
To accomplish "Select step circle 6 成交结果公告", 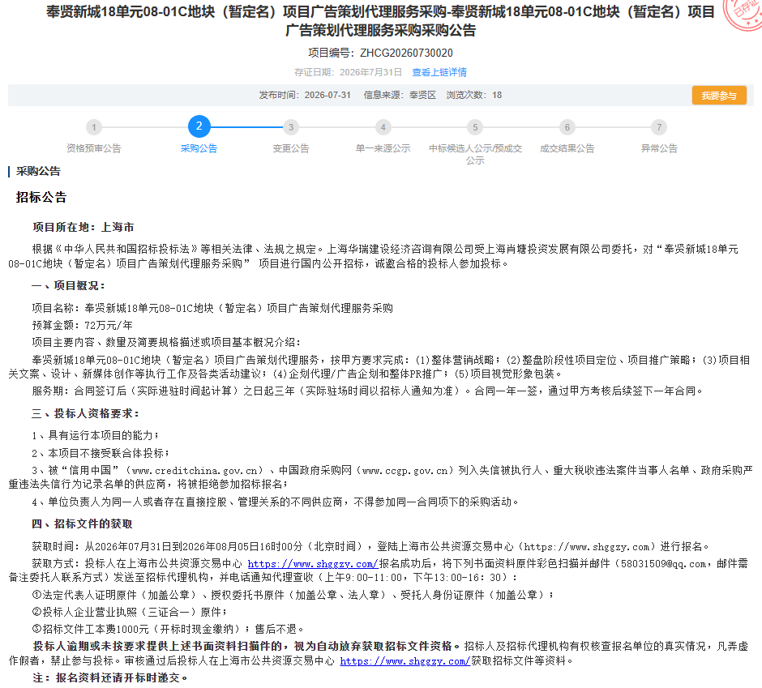I will tap(567, 127).
